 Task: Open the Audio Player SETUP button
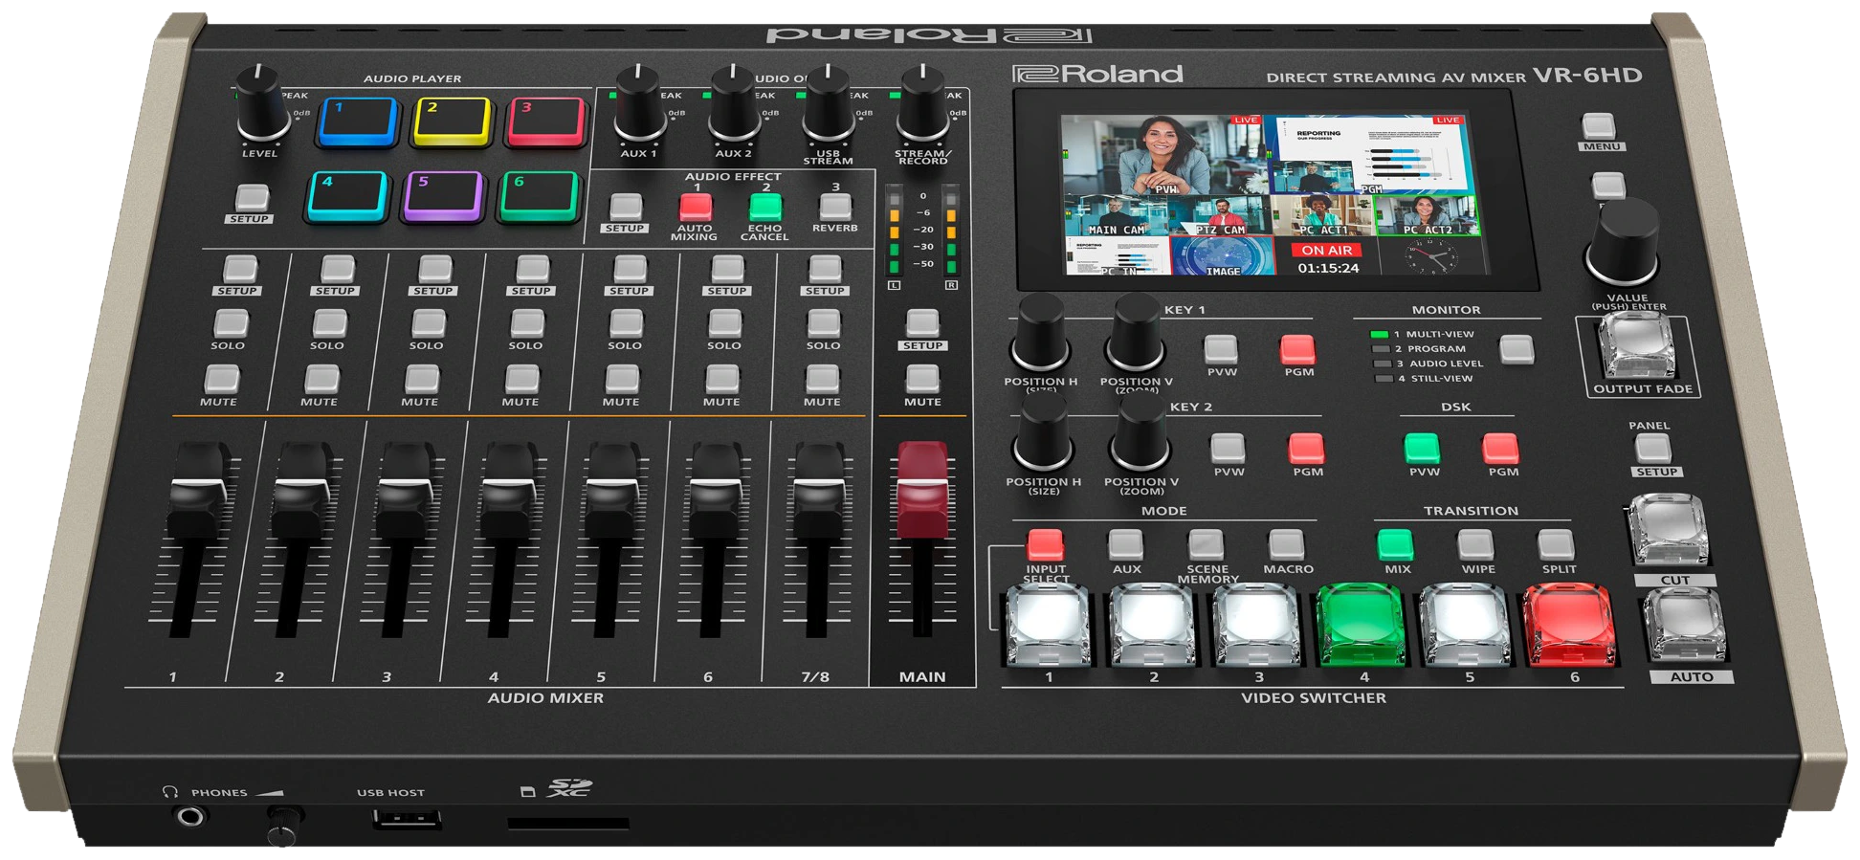coord(252,198)
